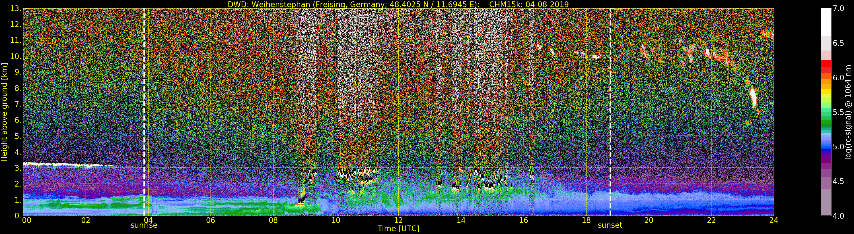
Task: Select the "6.5" colorbar scale value
Action: (838, 43)
